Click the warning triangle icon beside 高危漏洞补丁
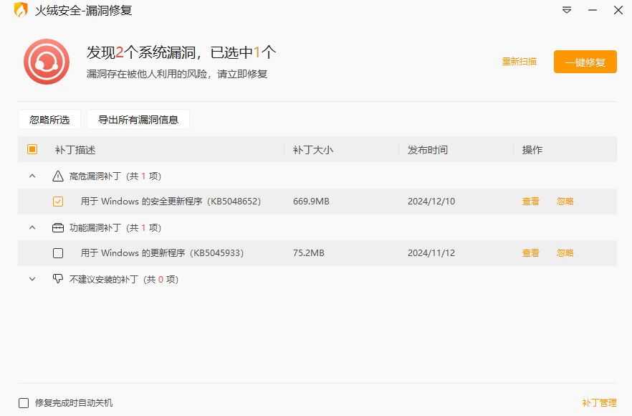 tap(57, 176)
